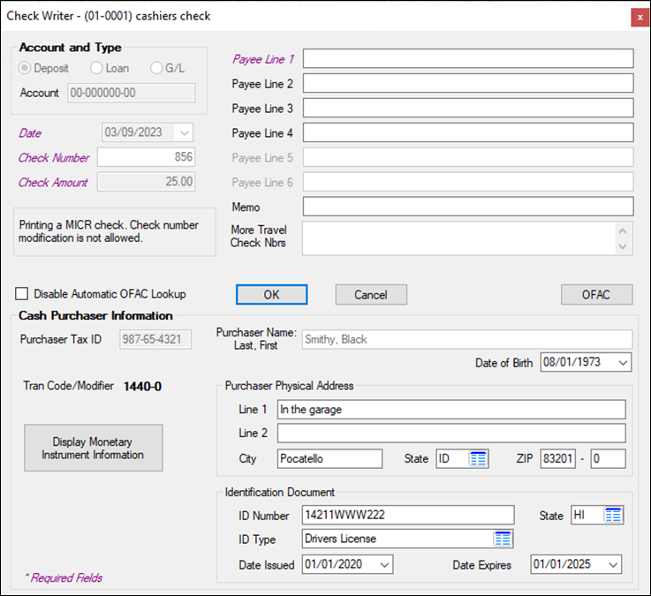Screen dimensions: 651x596
Task: Click scroll-up arrow in More Travel Check Nbrs
Action: (623, 230)
